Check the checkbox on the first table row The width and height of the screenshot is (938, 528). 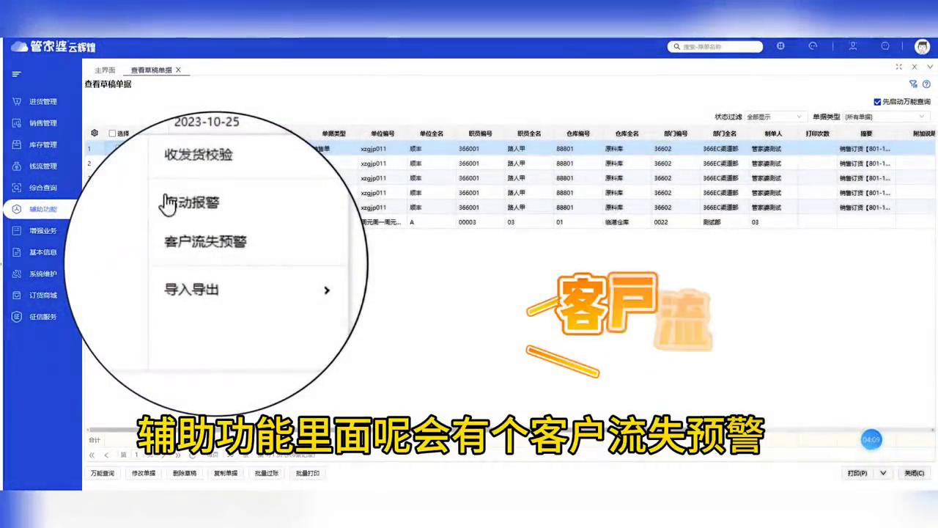112,148
